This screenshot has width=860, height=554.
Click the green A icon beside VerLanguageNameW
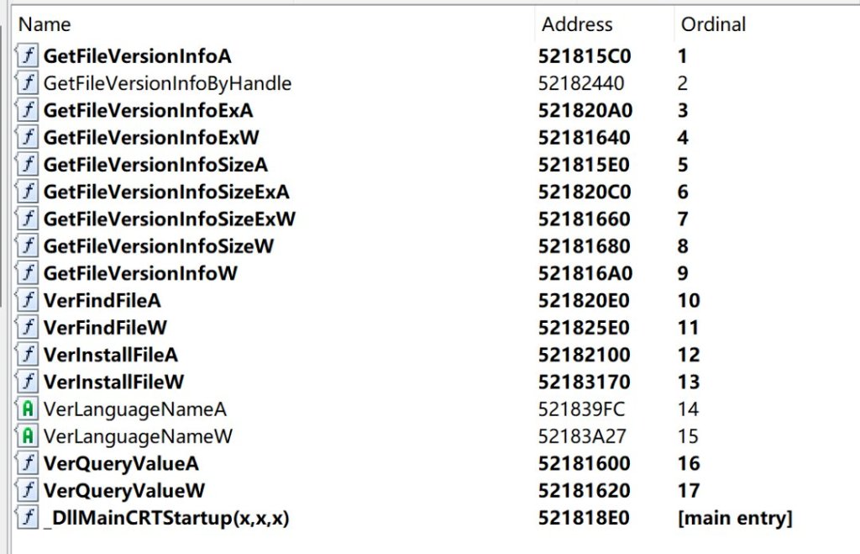(x=28, y=436)
